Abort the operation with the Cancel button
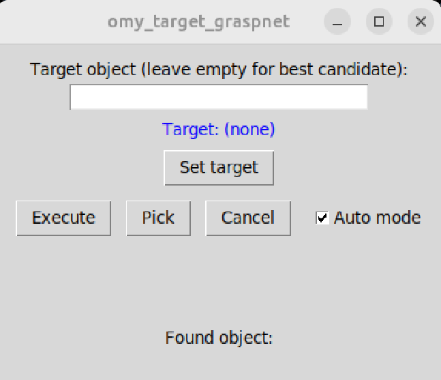Image resolution: width=441 pixels, height=380 pixels. click(248, 218)
